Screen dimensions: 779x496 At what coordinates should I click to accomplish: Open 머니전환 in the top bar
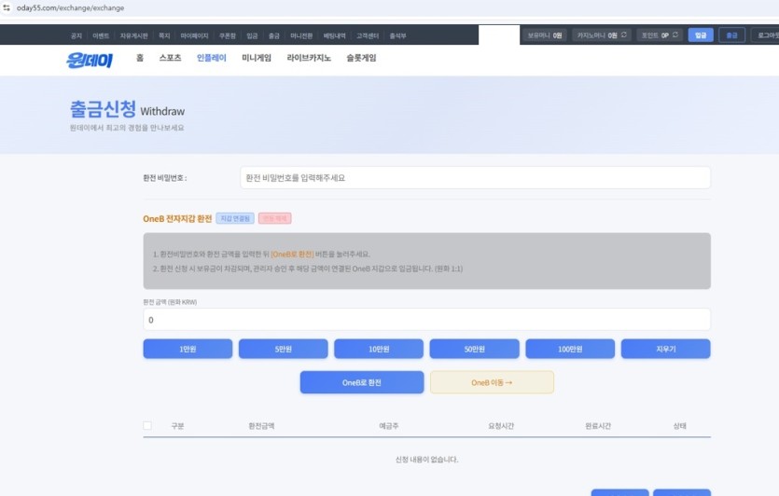coord(301,35)
